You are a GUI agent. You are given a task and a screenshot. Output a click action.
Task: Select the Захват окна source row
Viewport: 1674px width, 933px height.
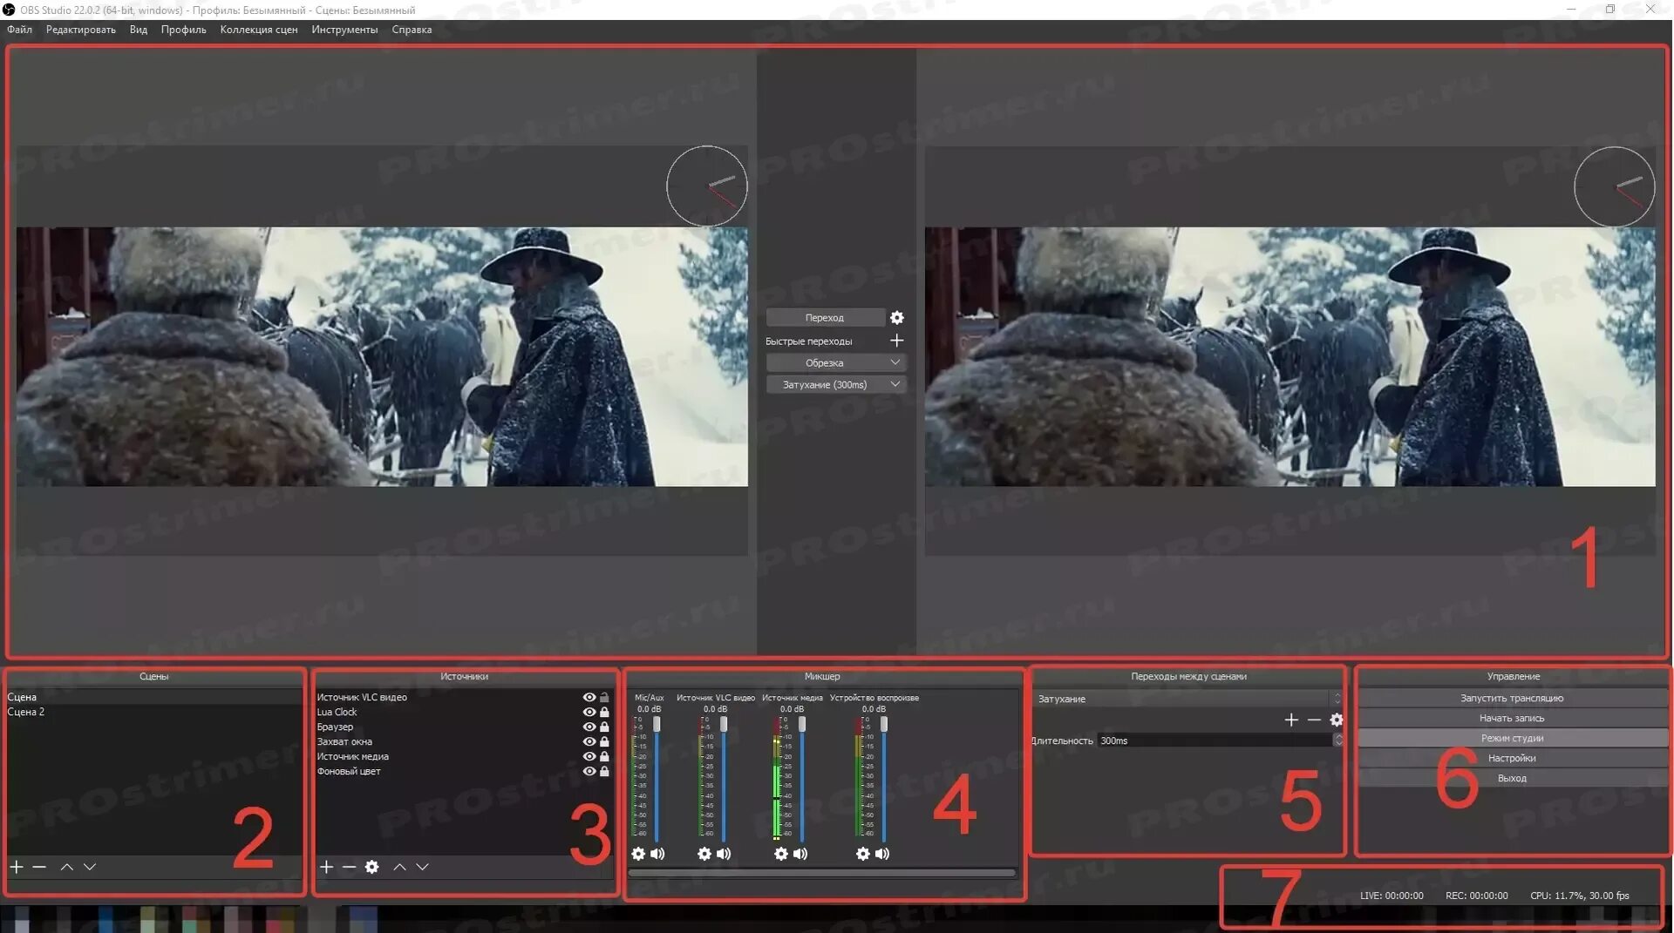click(464, 742)
